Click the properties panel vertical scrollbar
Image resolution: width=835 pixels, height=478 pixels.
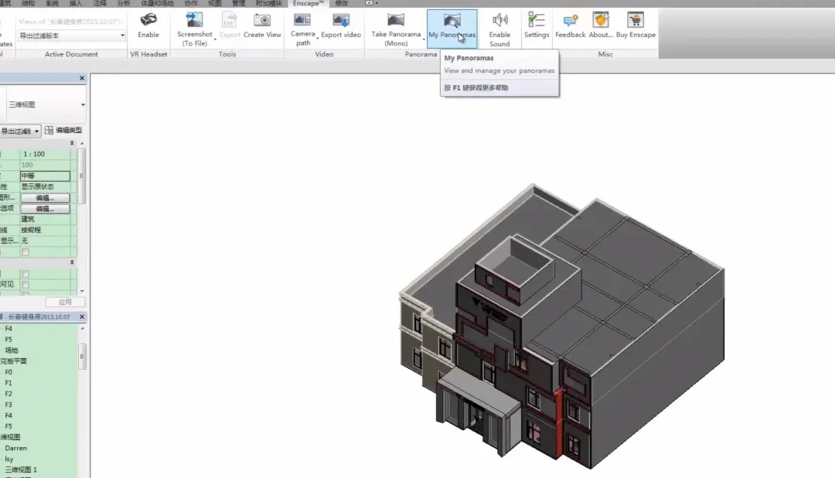click(81, 176)
